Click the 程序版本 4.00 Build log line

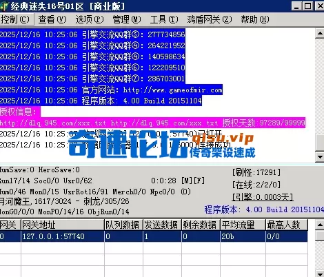coord(101,101)
